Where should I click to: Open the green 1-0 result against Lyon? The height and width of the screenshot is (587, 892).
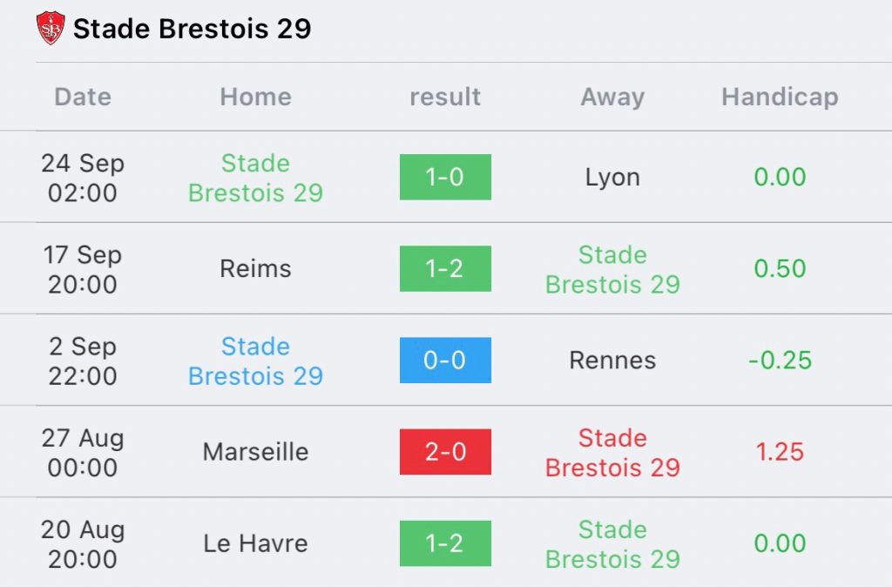(445, 178)
